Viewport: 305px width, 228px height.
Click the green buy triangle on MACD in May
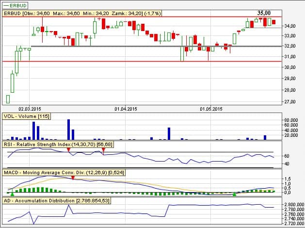(235, 194)
